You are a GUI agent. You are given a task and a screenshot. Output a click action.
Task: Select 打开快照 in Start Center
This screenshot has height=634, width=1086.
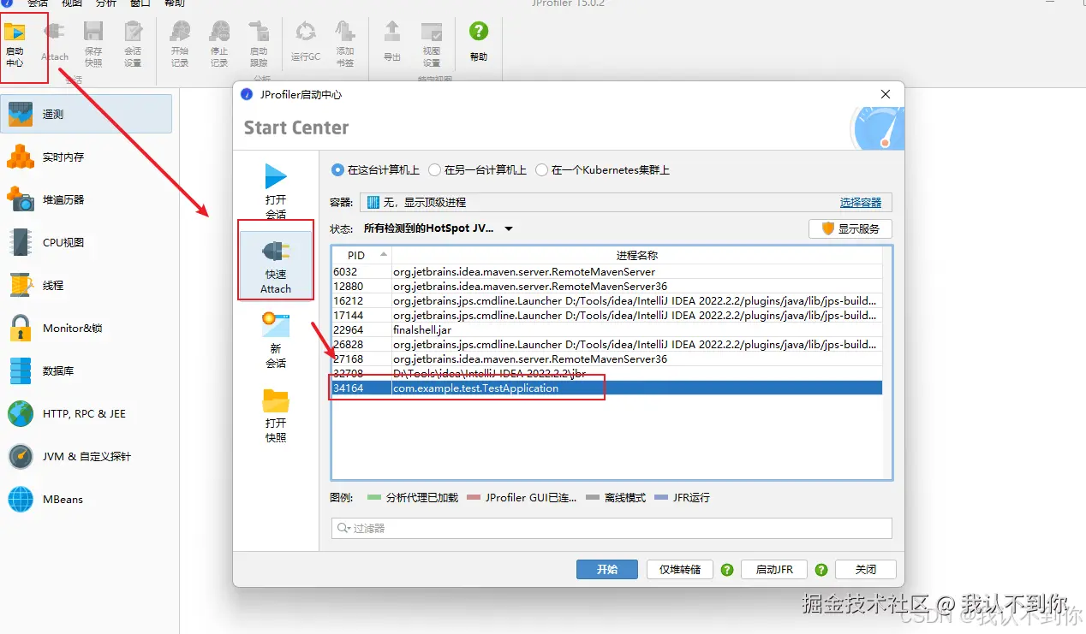coord(276,415)
